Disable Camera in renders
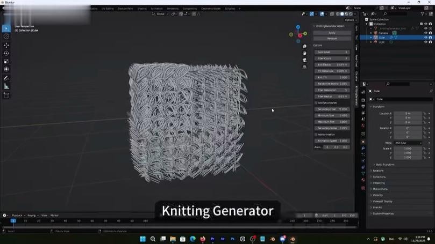Image resolution: width=435 pixels, height=244 pixels. click(430, 33)
